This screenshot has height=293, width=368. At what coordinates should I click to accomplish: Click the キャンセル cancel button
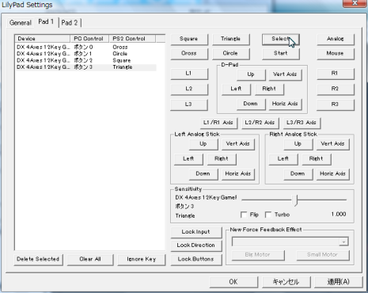click(286, 282)
